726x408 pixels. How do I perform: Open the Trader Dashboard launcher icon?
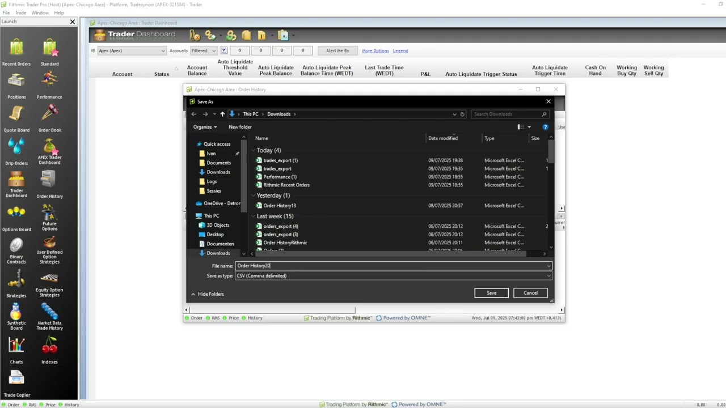click(16, 184)
